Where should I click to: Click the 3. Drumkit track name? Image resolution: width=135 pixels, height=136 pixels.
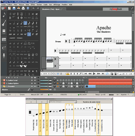[10, 86]
